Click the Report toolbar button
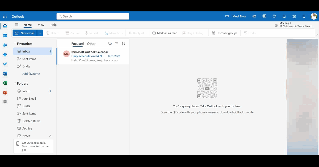This screenshot has width=319, height=167. 91,33
